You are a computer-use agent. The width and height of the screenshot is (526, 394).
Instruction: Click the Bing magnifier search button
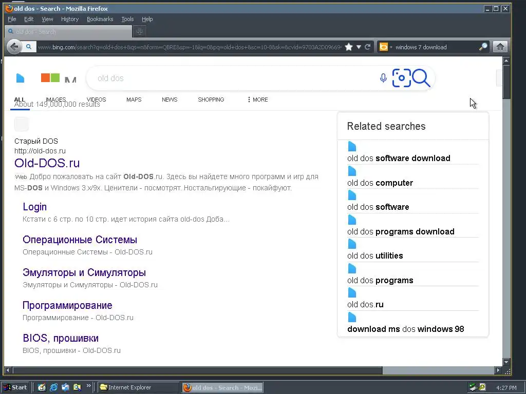pos(421,78)
